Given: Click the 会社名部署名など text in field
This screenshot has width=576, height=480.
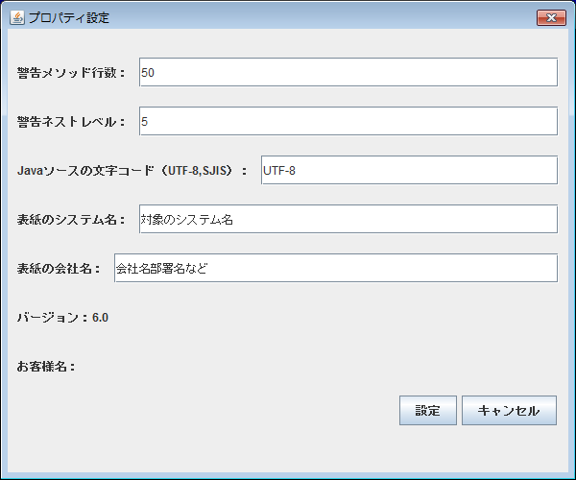Looking at the screenshot, I should click(161, 269).
